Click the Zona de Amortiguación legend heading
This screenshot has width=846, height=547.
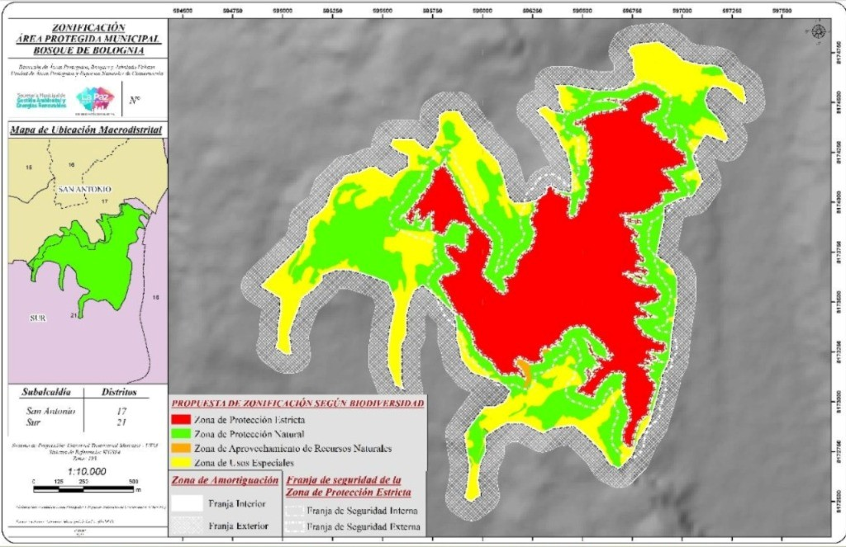click(x=225, y=480)
